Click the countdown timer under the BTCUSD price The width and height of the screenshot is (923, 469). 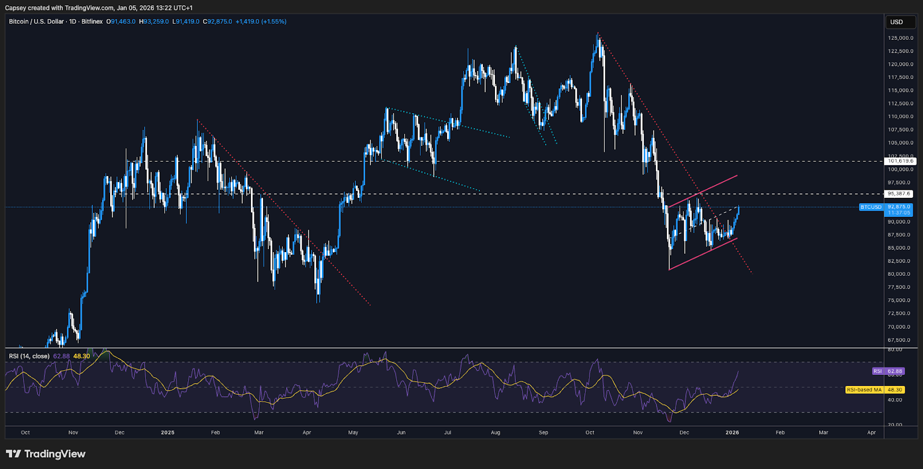coord(899,213)
